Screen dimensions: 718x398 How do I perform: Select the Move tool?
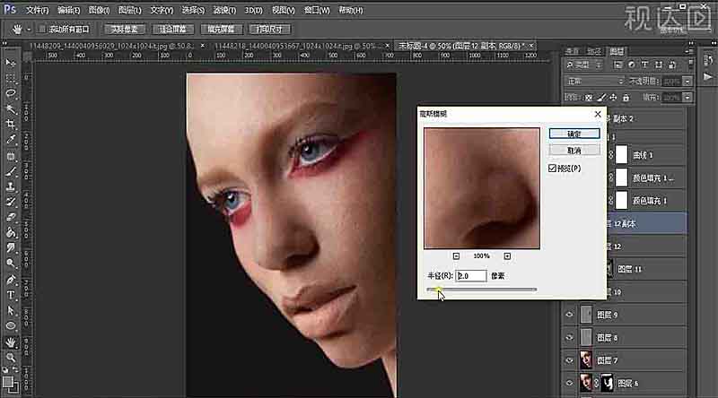11,62
